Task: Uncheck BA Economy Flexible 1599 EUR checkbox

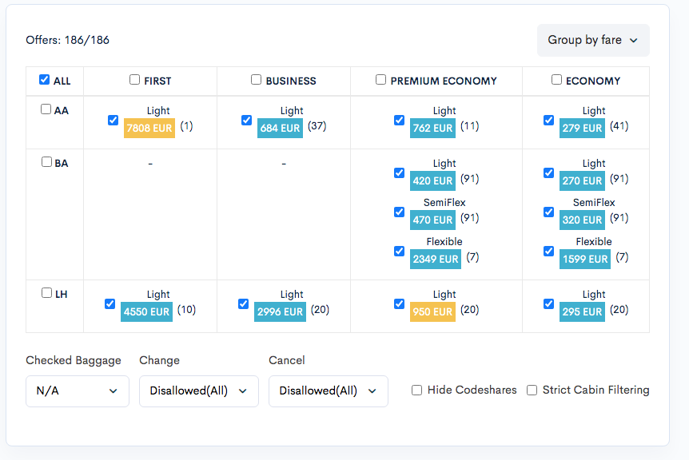Action: [548, 251]
